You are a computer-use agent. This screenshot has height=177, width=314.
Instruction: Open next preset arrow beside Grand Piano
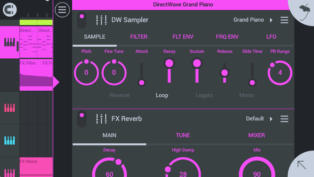[271, 20]
